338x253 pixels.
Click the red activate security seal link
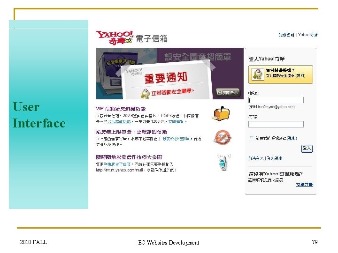(x=172, y=92)
